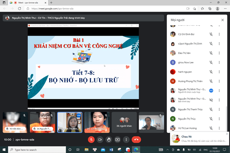Select the 26.Nguyễn T video tile
The image size is (230, 153).
[x=42, y=122]
